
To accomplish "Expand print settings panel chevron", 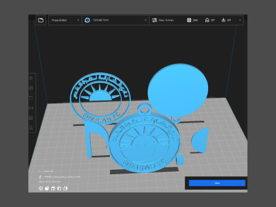I will click(x=240, y=20).
